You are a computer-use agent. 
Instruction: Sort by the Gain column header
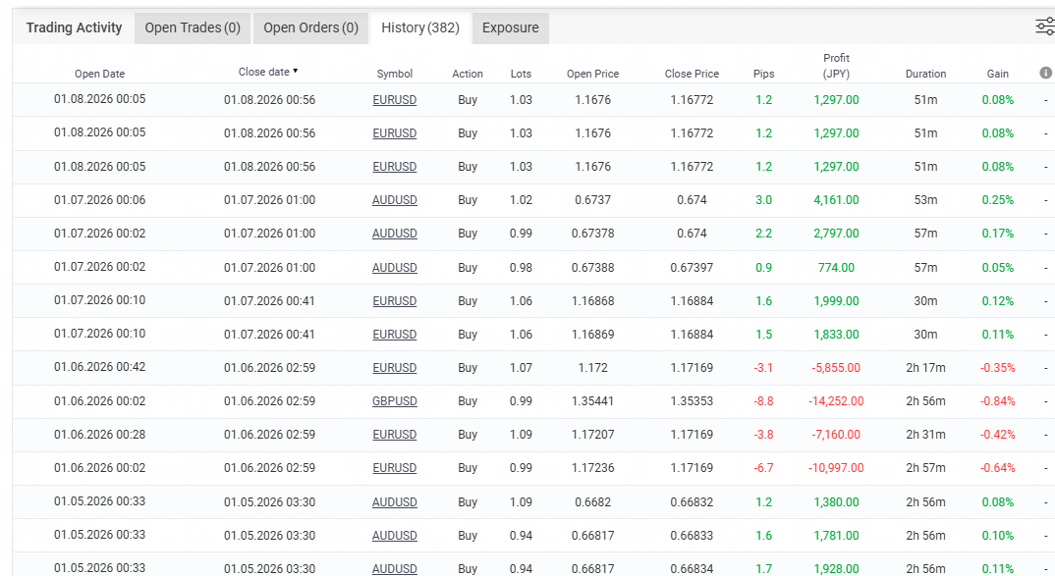click(x=997, y=74)
